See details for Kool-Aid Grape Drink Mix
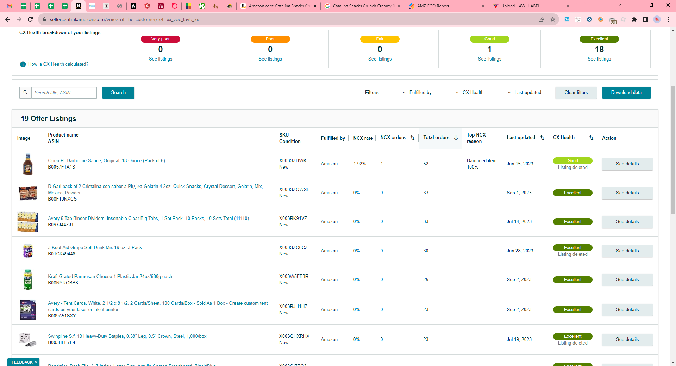676x366 pixels. click(x=627, y=251)
